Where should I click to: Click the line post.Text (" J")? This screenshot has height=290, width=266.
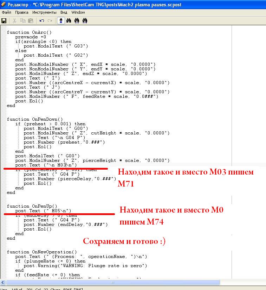tap(38, 87)
